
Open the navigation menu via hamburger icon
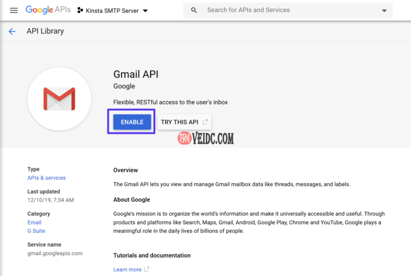click(14, 10)
